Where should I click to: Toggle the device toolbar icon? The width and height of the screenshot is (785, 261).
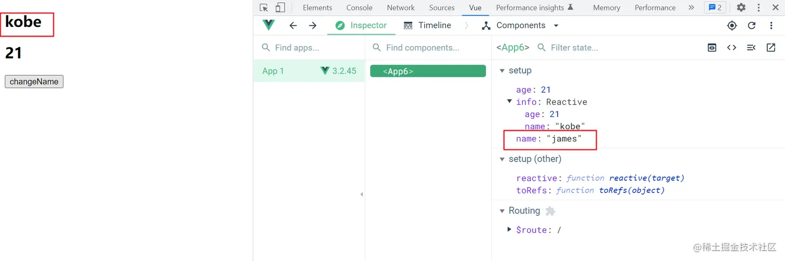click(280, 8)
